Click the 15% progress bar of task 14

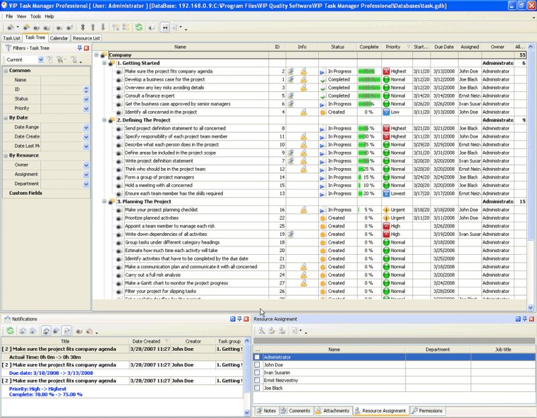369,177
